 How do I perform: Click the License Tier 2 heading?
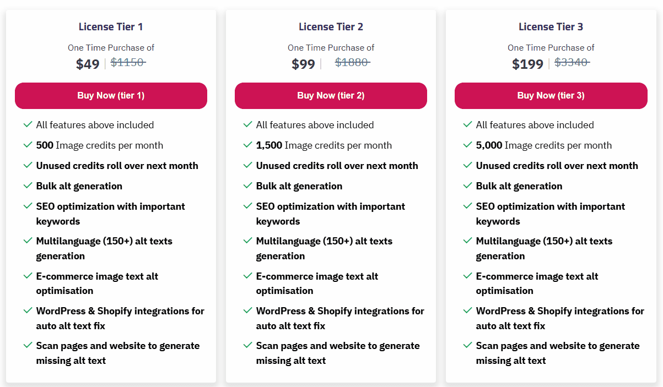point(331,26)
